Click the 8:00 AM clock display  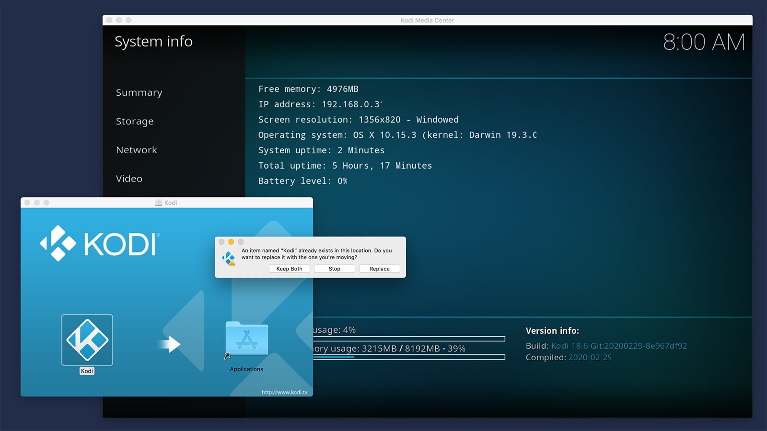click(x=704, y=42)
